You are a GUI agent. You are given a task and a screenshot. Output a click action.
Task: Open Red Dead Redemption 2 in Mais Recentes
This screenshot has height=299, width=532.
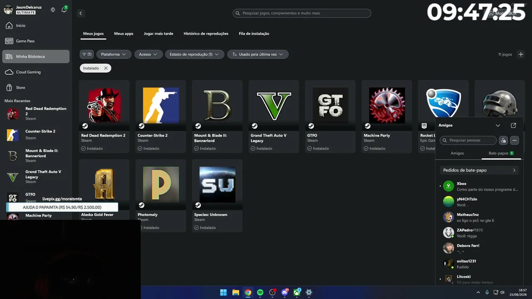[x=36, y=113]
